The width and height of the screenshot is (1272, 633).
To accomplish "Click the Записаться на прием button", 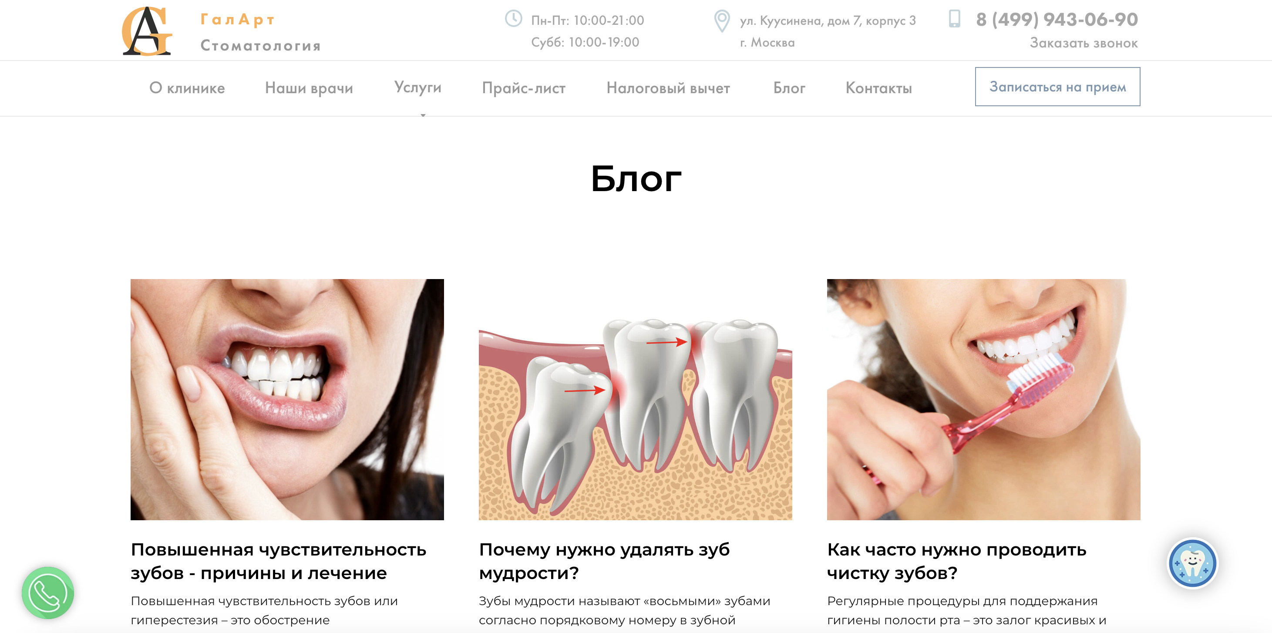I will [1058, 87].
